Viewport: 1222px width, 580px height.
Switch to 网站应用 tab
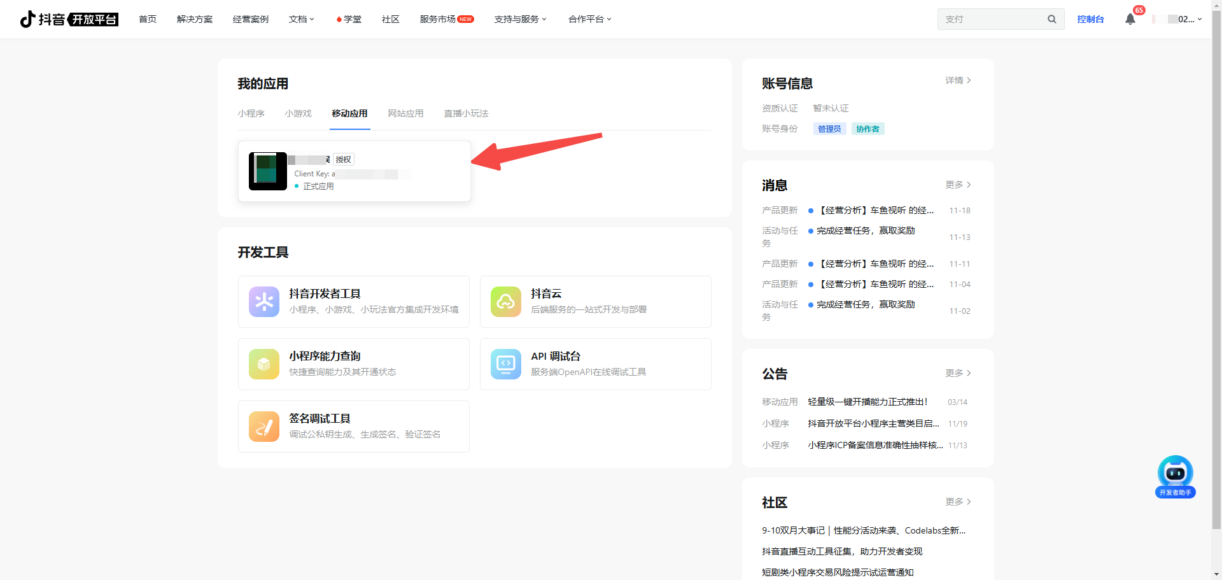tap(406, 113)
